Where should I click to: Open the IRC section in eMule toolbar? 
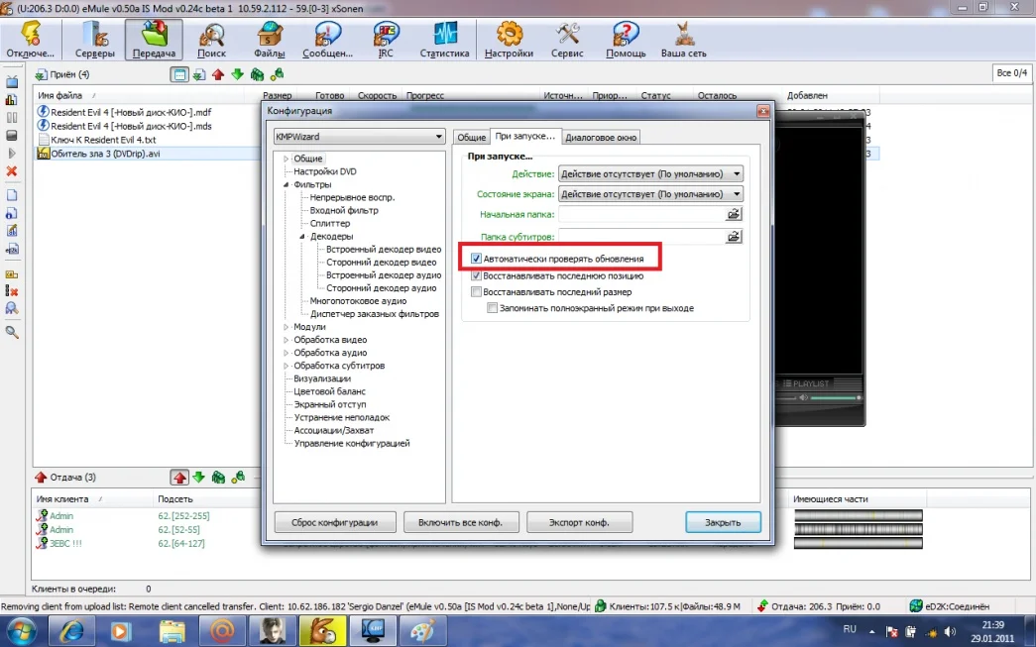(386, 40)
